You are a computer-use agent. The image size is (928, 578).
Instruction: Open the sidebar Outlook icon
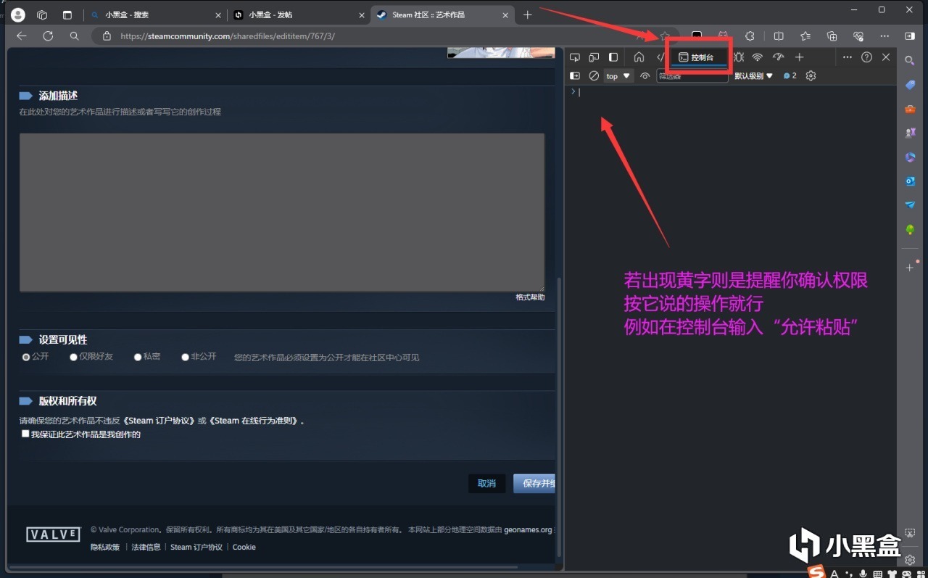tap(910, 181)
